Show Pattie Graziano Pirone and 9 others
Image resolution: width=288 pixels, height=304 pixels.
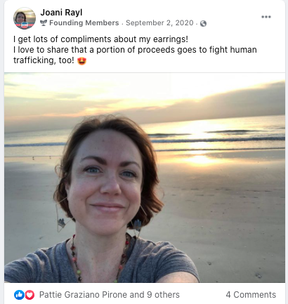(x=110, y=295)
